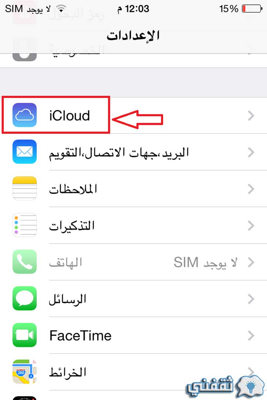Tap the yellow Notes icon
Image resolution: width=267 pixels, height=400 pixels.
coord(24,188)
